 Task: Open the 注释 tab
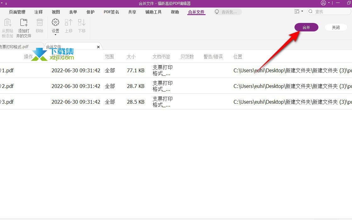[x=38, y=12]
